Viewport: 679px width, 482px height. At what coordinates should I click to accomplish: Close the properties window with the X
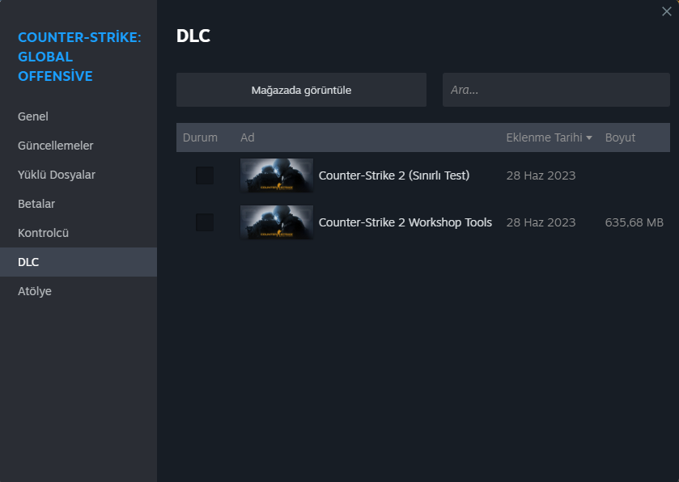(x=666, y=11)
